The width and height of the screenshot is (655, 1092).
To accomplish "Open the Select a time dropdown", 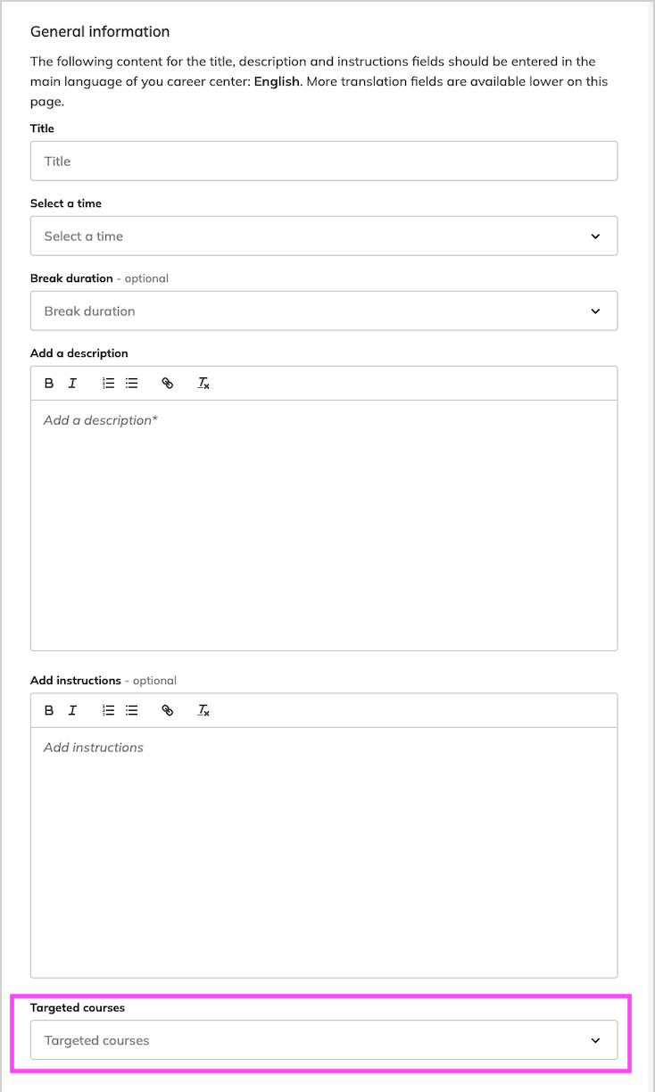I will pos(323,236).
